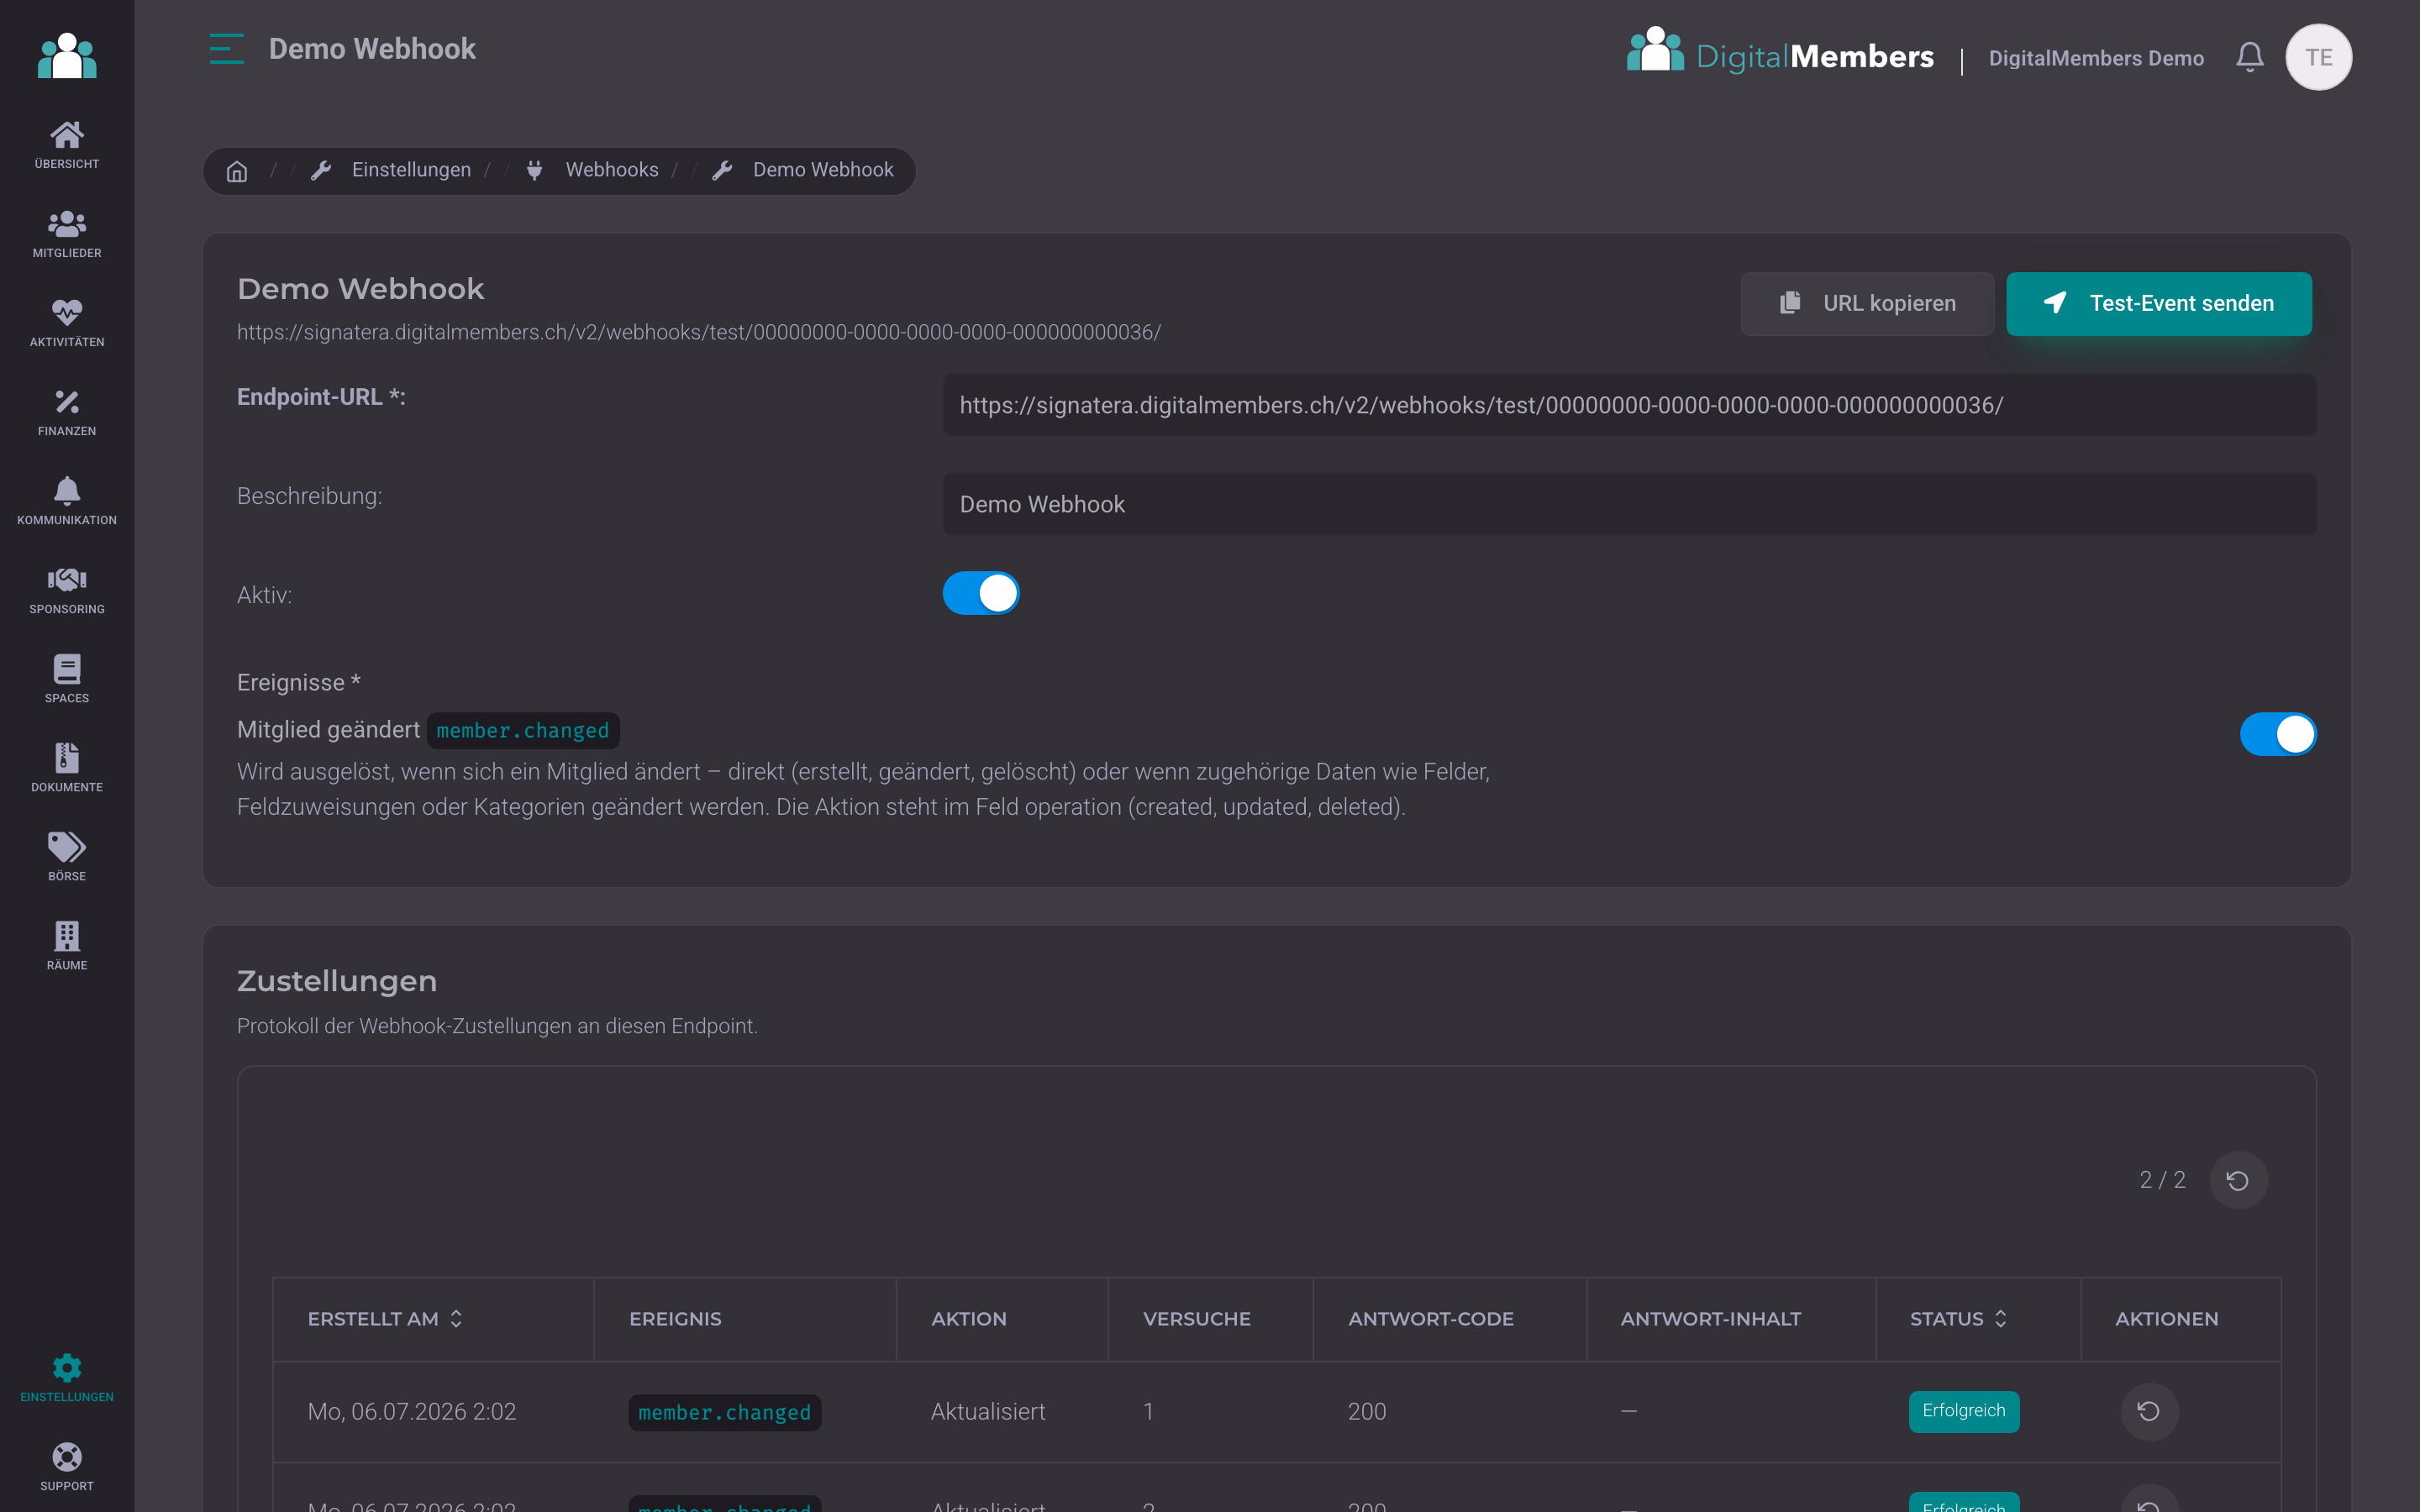
Task: Open the Räume sidebar section
Action: pos(67,946)
